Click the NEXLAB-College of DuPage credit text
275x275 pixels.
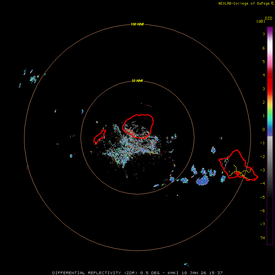[246, 3]
